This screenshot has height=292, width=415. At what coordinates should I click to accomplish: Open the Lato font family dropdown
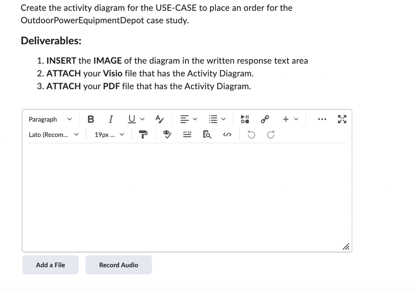(x=54, y=135)
